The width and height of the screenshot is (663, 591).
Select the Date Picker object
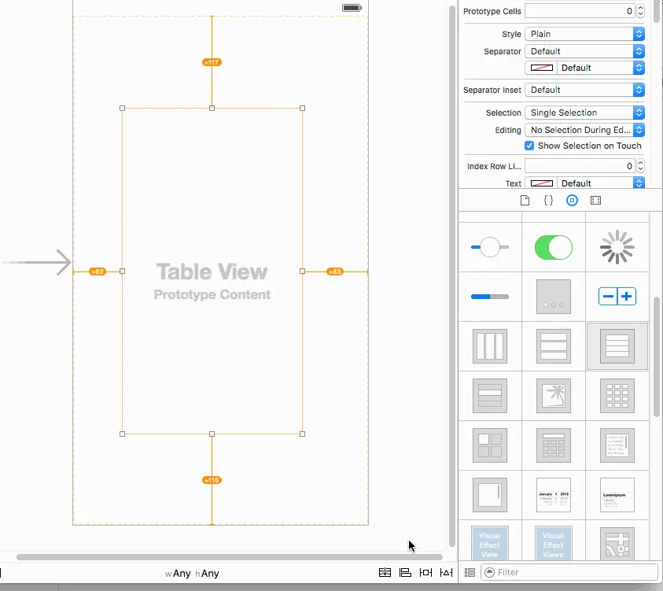coord(553,494)
